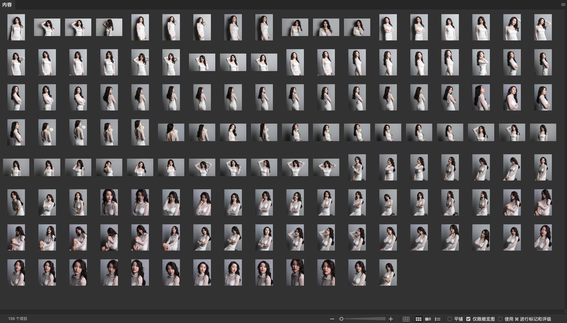
Task: Click the minus icon to shrink thumbnails
Action: (x=332, y=319)
